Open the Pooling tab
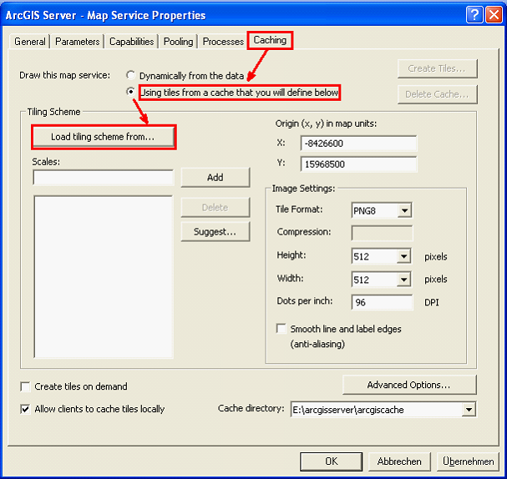The height and width of the screenshot is (479, 507). coord(178,42)
